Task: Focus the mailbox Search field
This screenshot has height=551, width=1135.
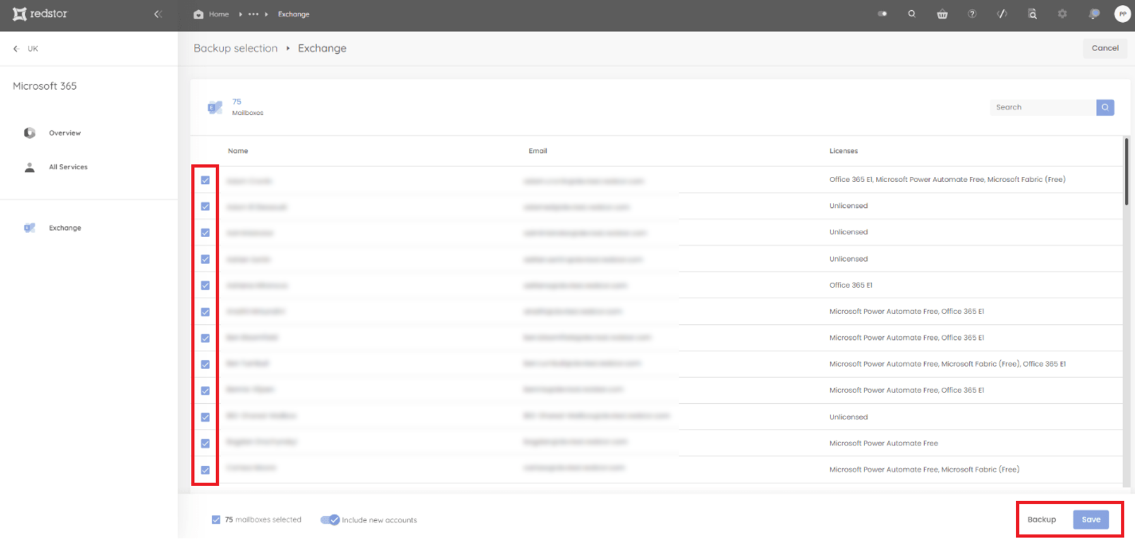Action: tap(1043, 107)
